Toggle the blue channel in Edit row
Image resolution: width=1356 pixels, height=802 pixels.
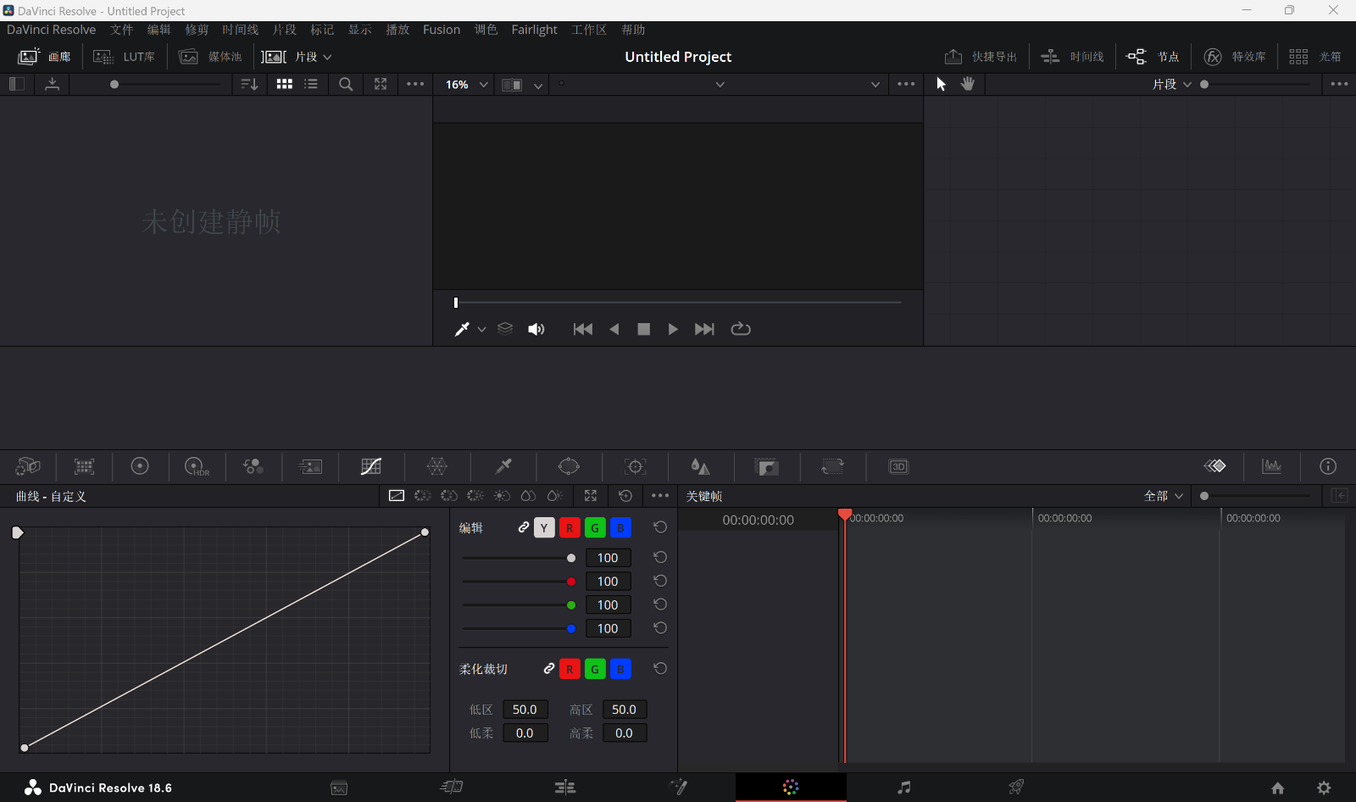tap(620, 528)
